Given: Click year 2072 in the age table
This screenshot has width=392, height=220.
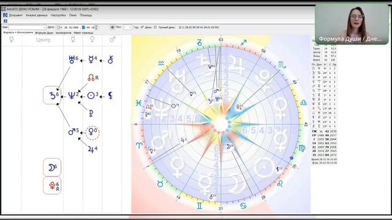Looking at the screenshot, I should tap(333, 155).
